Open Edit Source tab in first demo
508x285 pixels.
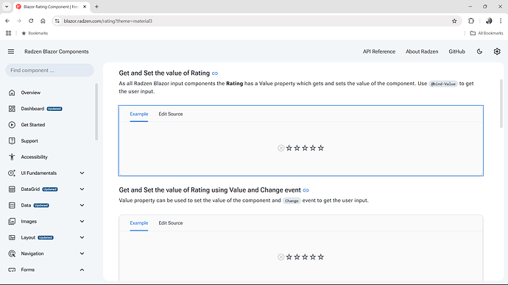(x=171, y=114)
